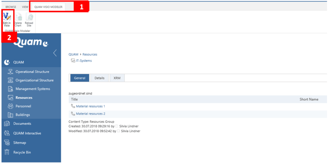Select the General tab
Viewport: 329px width, 165px height.
[x=79, y=78]
